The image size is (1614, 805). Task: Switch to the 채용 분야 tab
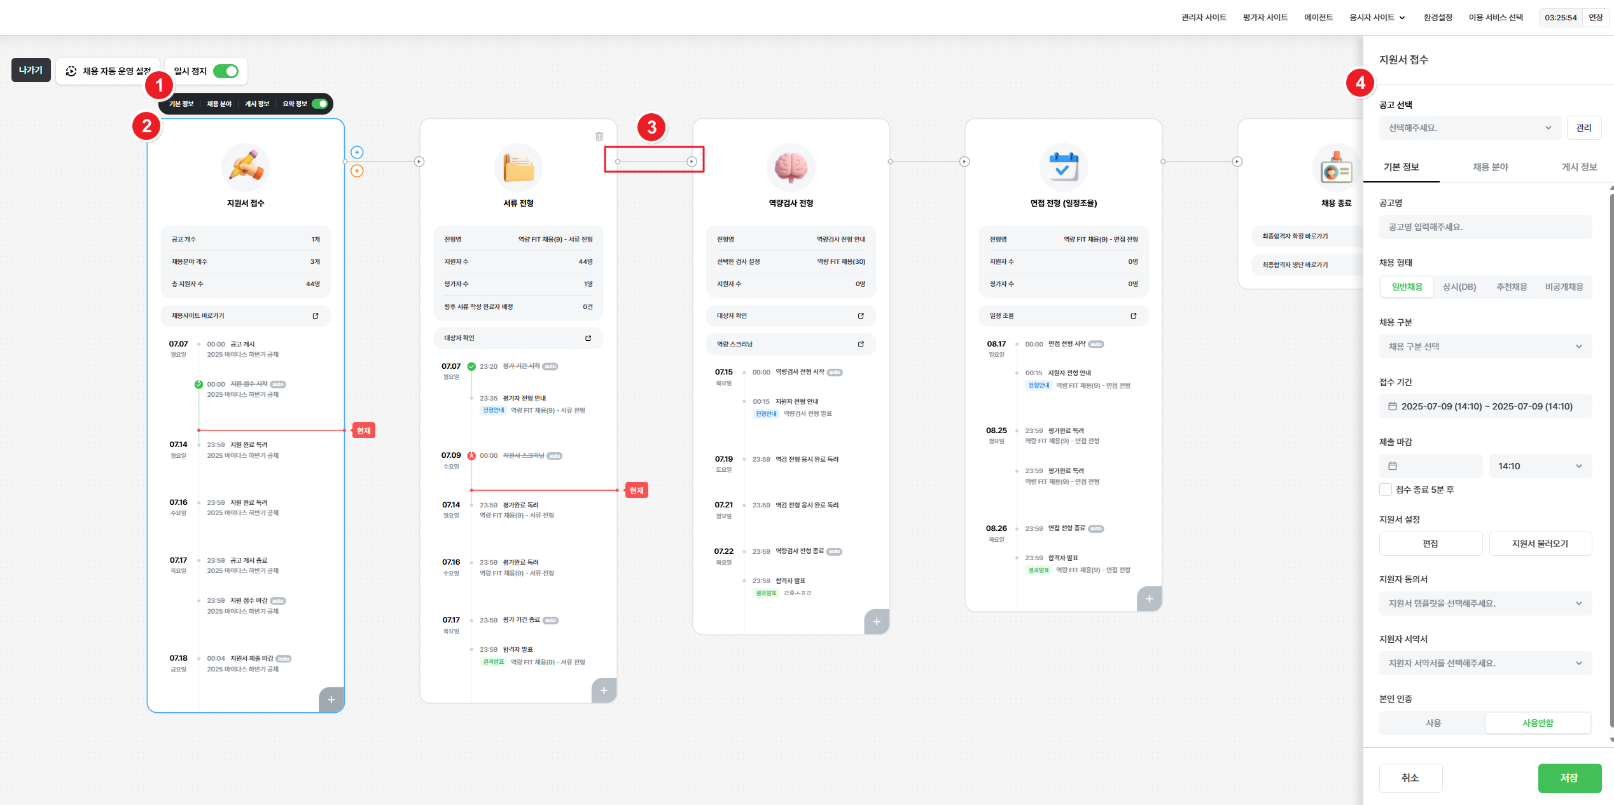point(1490,167)
